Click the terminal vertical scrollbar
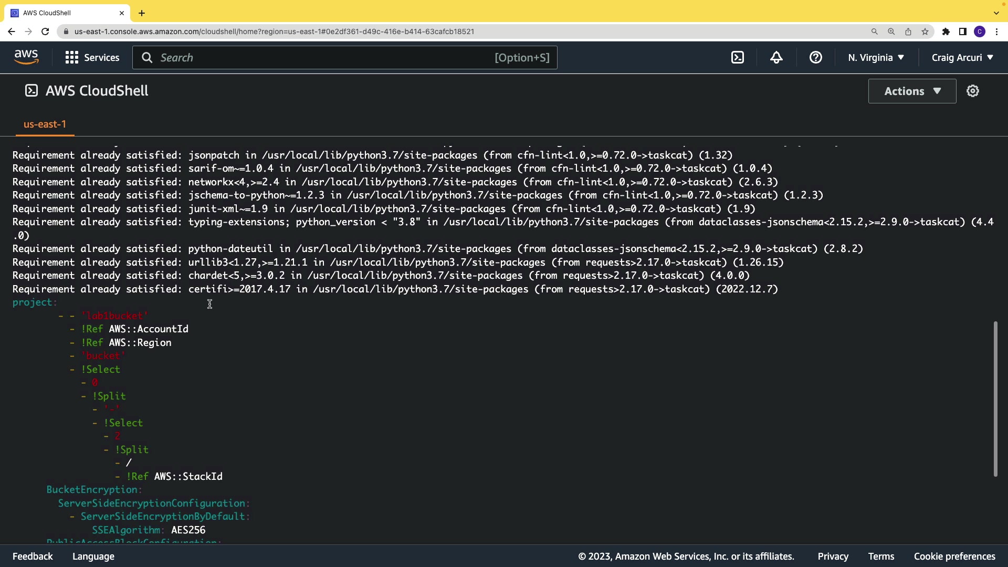The height and width of the screenshot is (567, 1008). (995, 399)
